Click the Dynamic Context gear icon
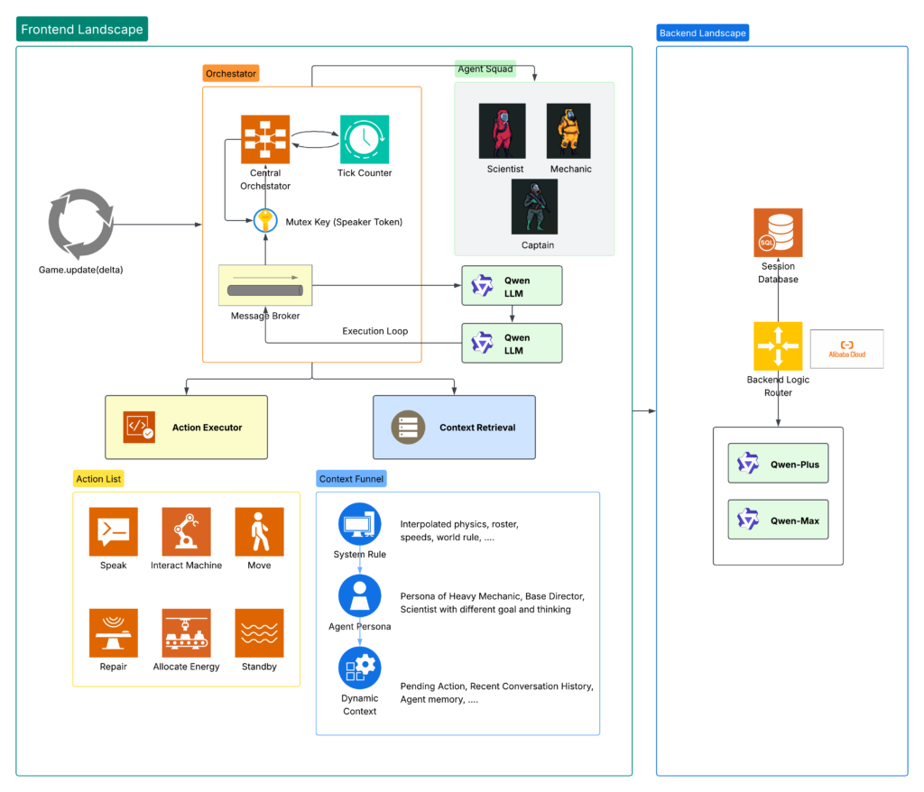Image resolution: width=924 pixels, height=792 pixels. (x=359, y=668)
